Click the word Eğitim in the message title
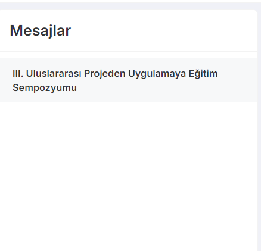Image resolution: width=261 pixels, height=251 pixels. click(x=203, y=74)
